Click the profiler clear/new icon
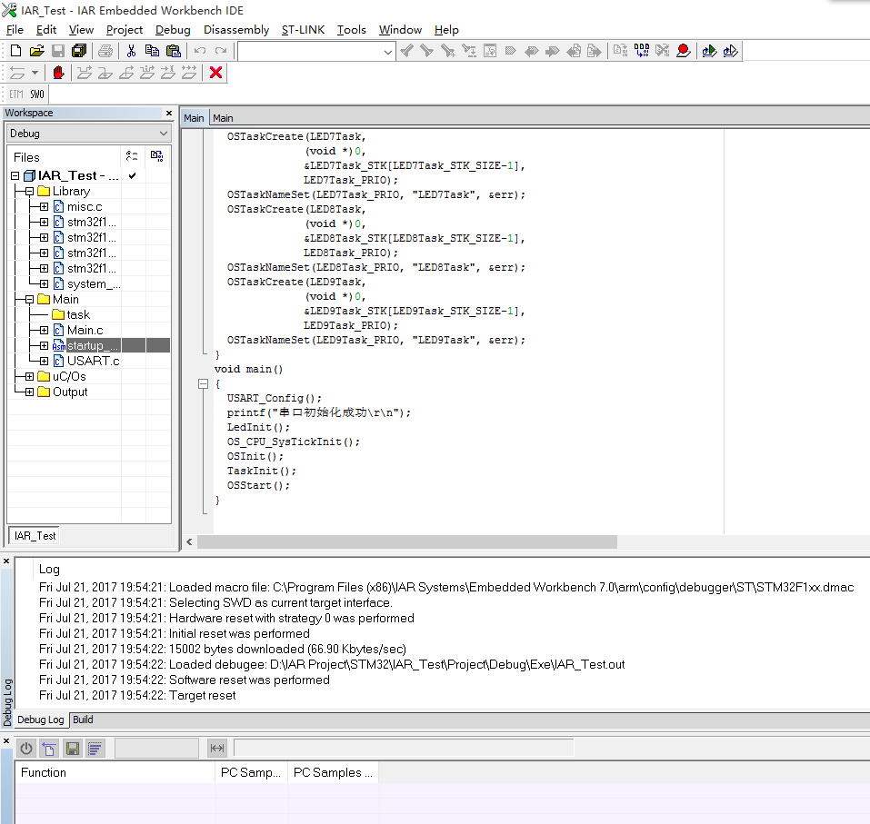This screenshot has width=870, height=824. [x=49, y=749]
